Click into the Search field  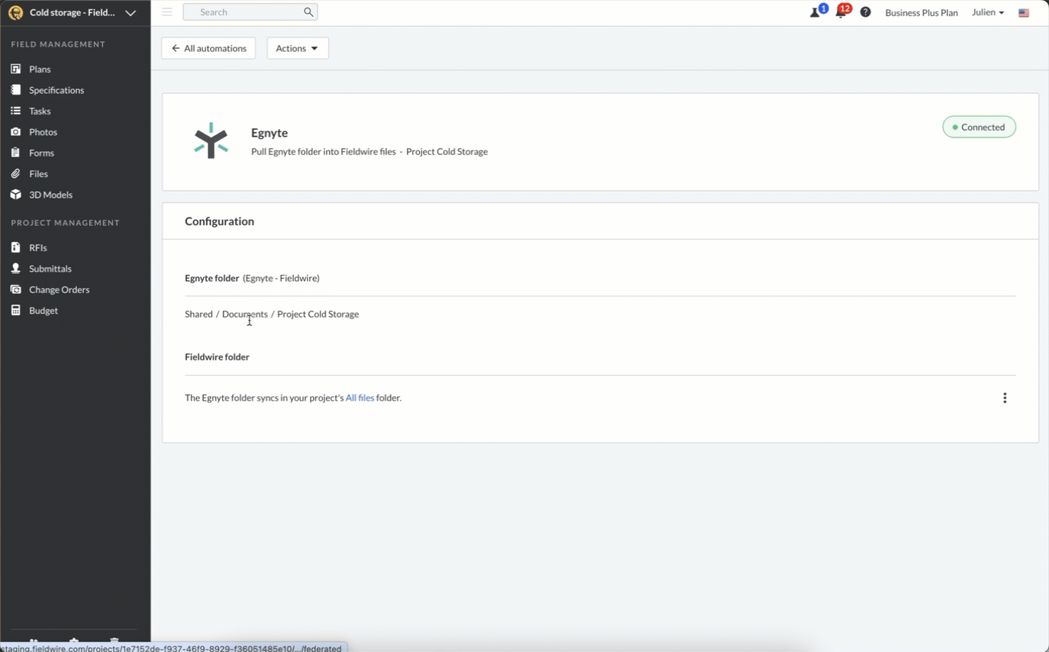pos(244,12)
